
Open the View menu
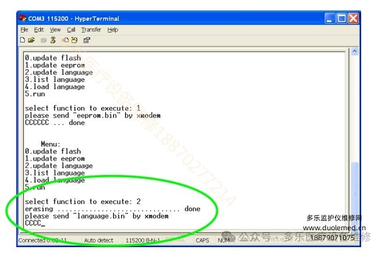(55, 30)
